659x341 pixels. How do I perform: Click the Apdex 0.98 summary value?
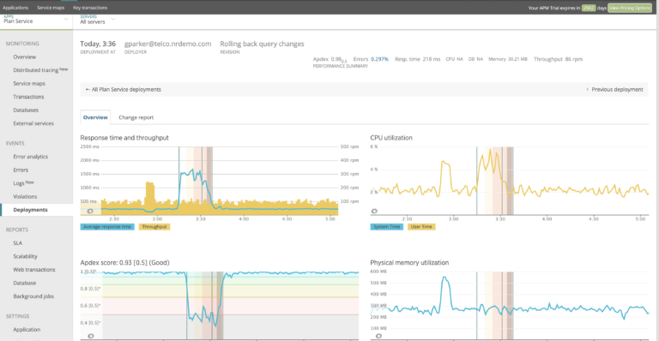[329, 60]
